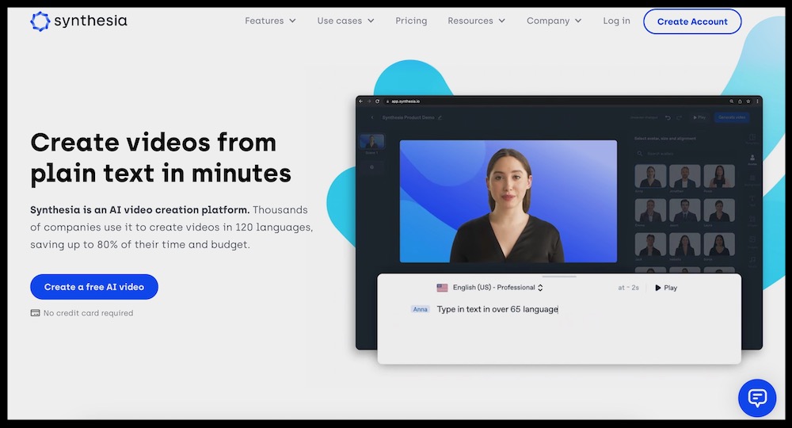Image resolution: width=792 pixels, height=428 pixels.
Task: Click the Create Account button
Action: [x=692, y=21]
